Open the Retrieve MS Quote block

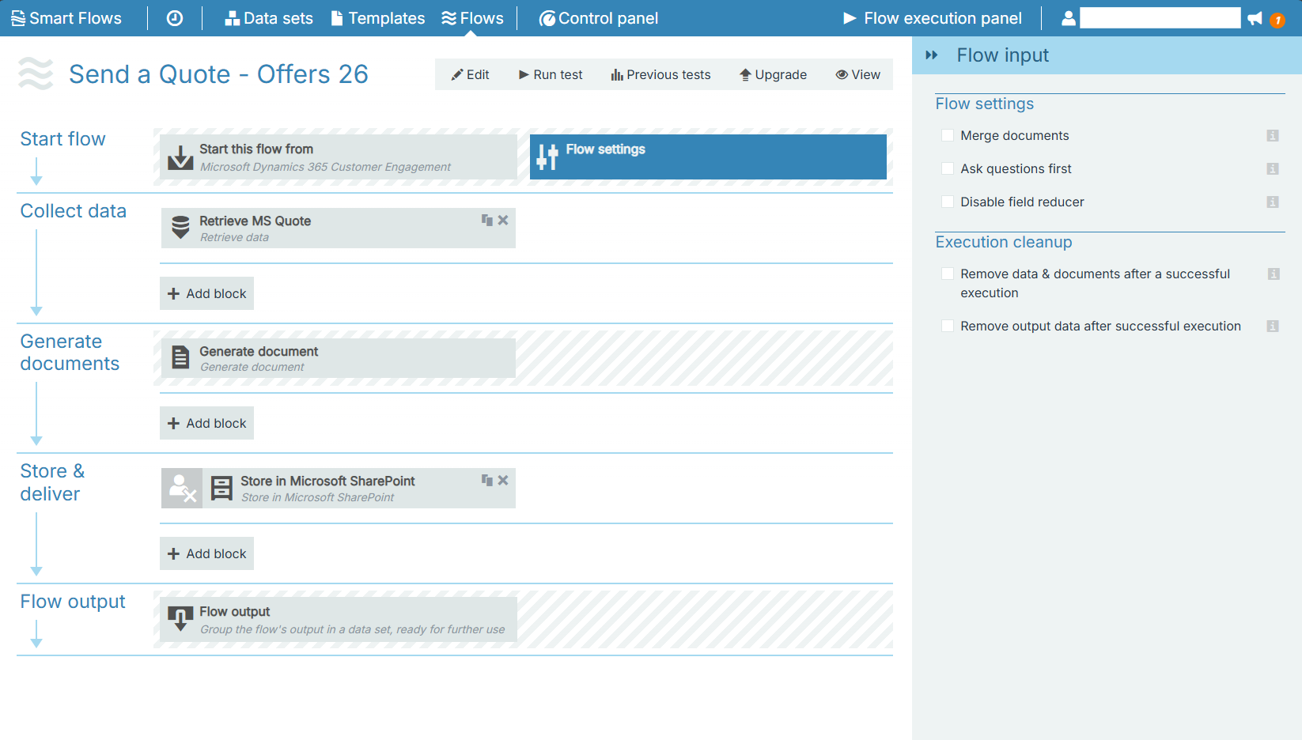click(x=339, y=228)
